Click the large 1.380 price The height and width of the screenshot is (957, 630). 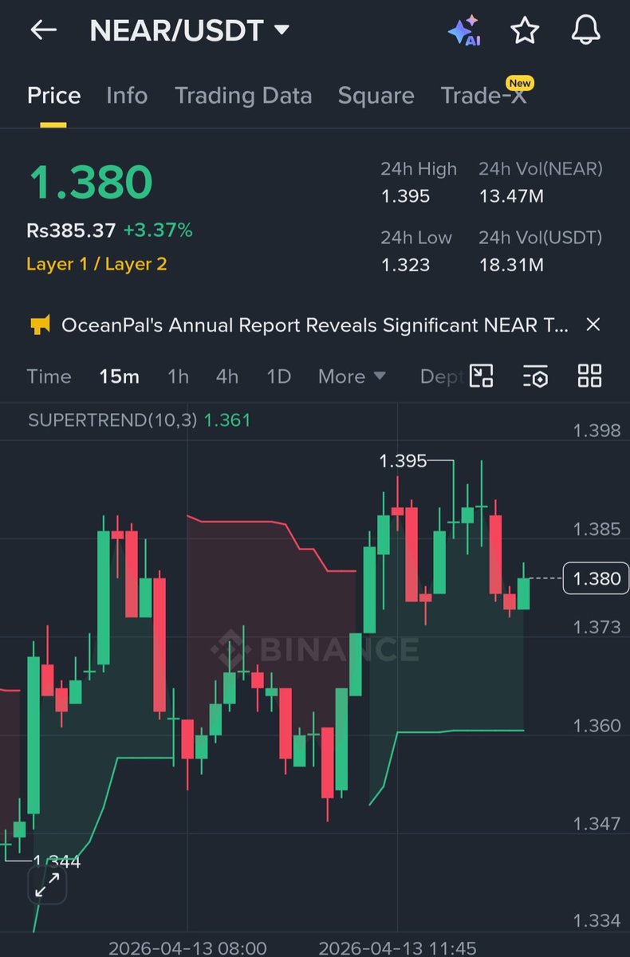point(90,182)
